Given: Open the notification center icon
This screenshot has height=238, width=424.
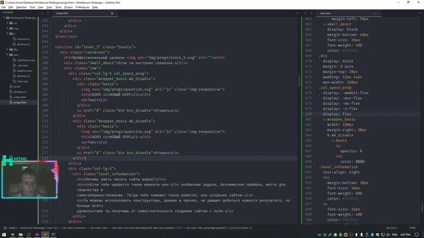Looking at the screenshot, I should pos(417,235).
